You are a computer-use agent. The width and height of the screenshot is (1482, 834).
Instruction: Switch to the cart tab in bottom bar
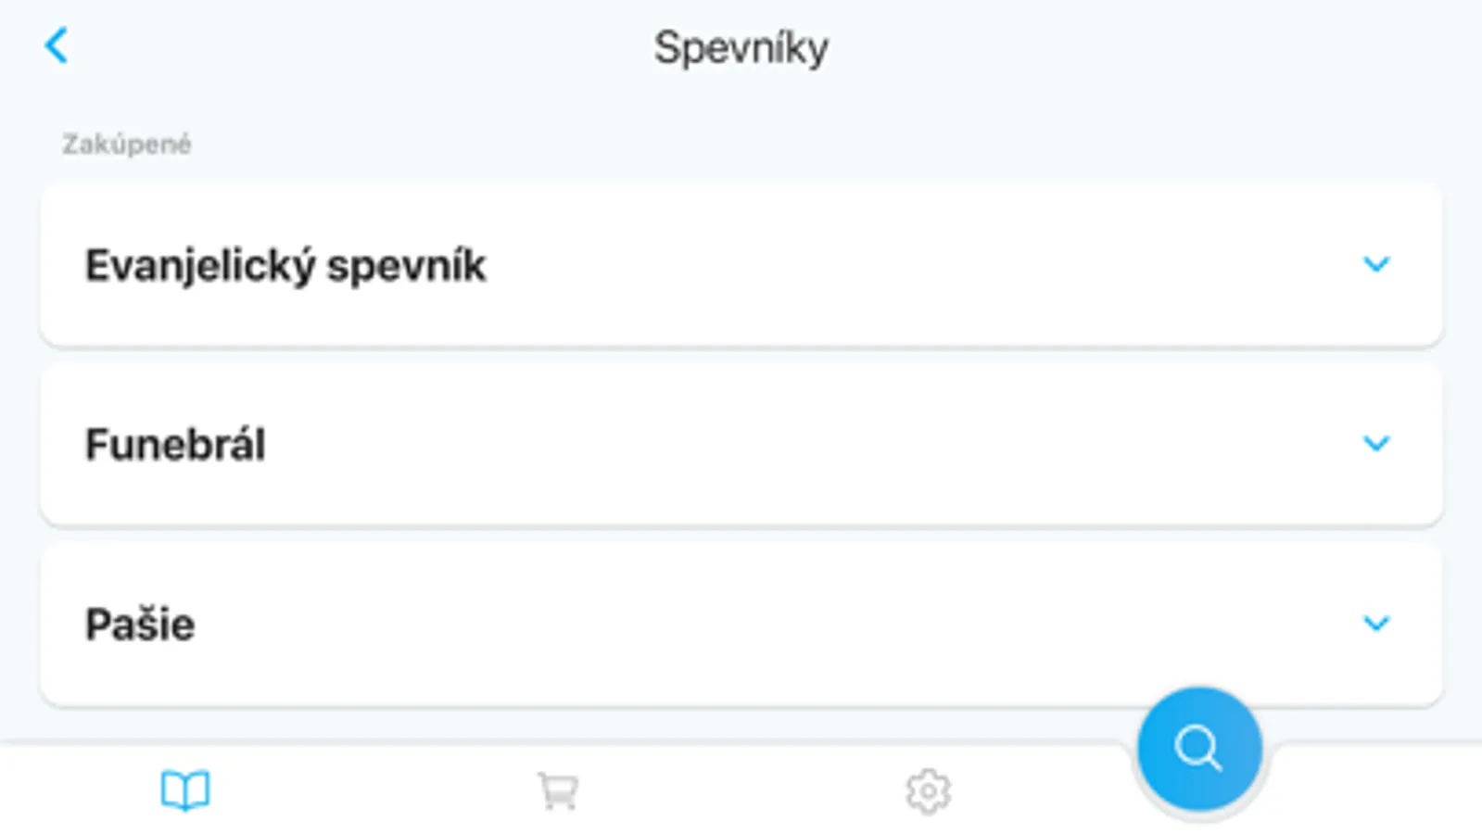click(x=557, y=791)
